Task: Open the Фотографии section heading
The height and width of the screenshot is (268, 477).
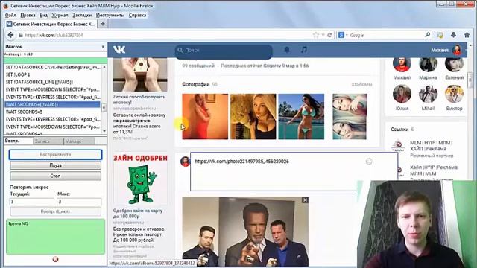Action: tap(196, 84)
